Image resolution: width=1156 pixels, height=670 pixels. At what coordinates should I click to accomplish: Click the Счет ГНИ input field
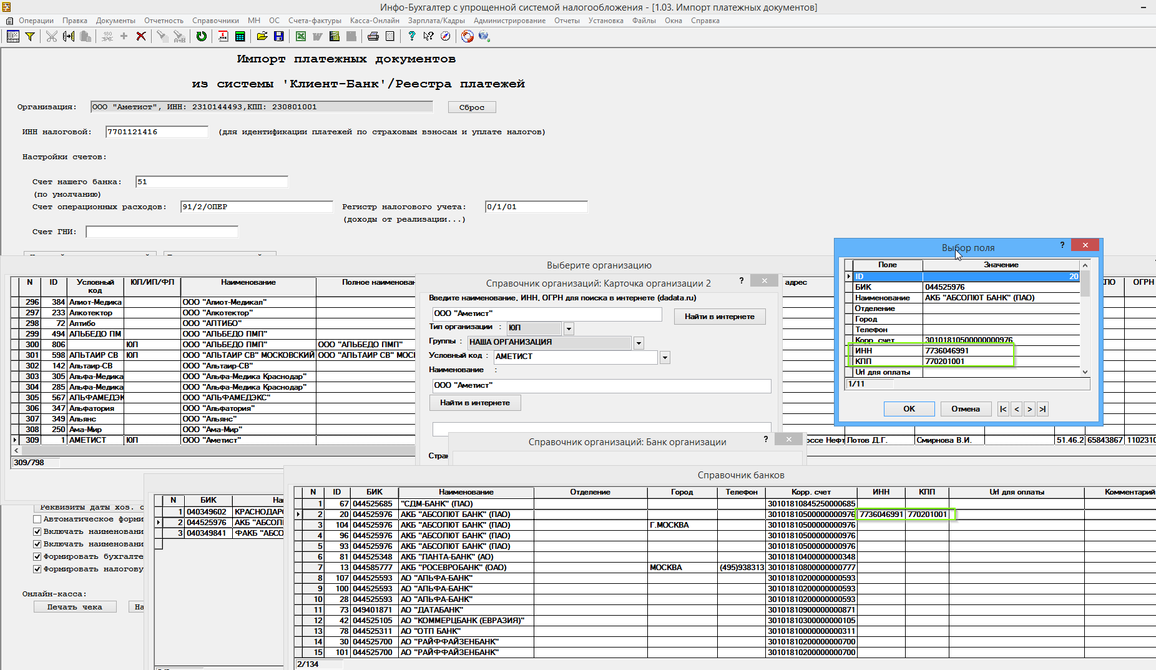point(162,232)
